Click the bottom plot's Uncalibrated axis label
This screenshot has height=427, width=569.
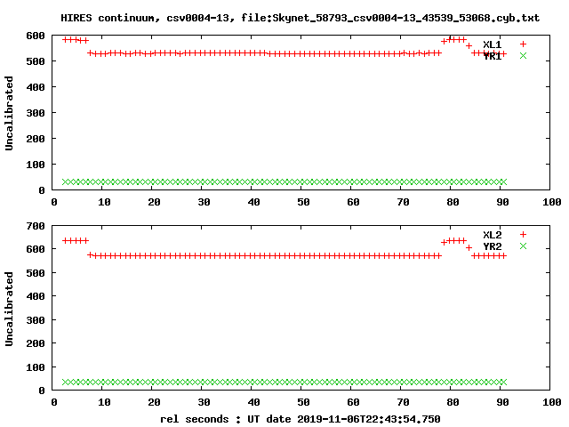[x=9, y=309]
